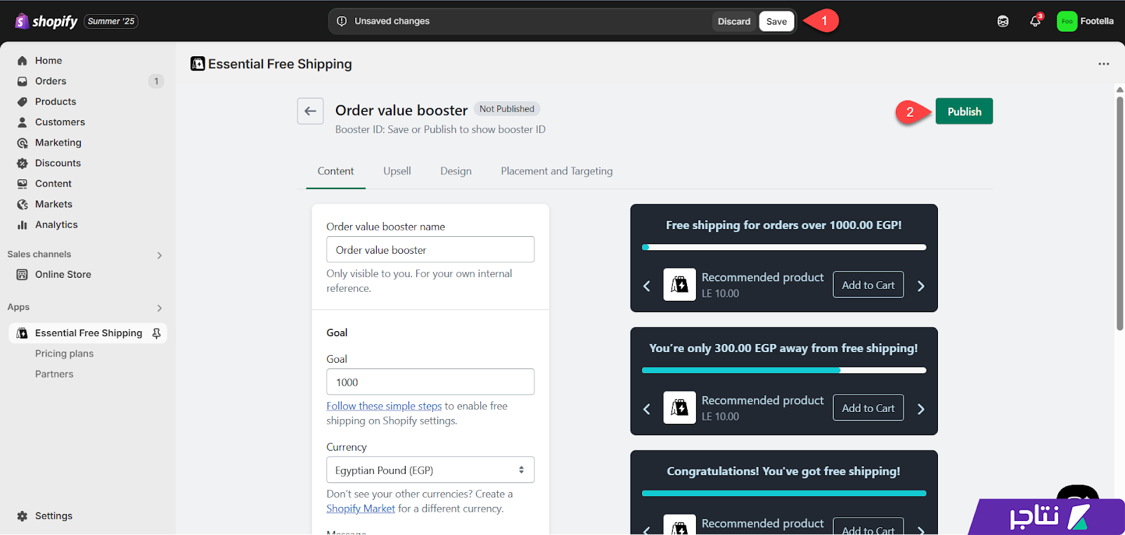Switch to the Upsell tab
Screen dimensions: 1125x535
397,171
